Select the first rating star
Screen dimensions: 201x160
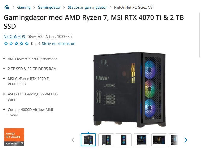click(x=6, y=44)
